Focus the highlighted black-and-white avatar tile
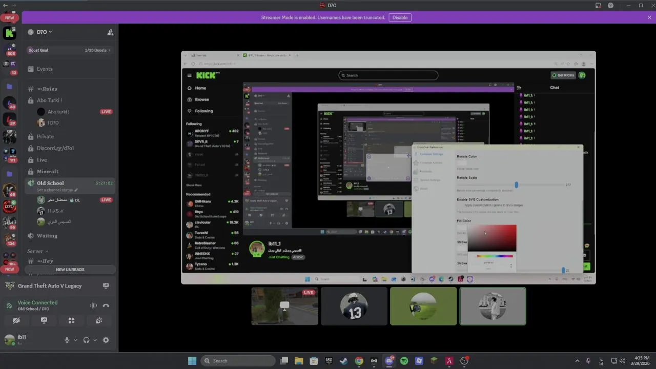 coord(493,306)
